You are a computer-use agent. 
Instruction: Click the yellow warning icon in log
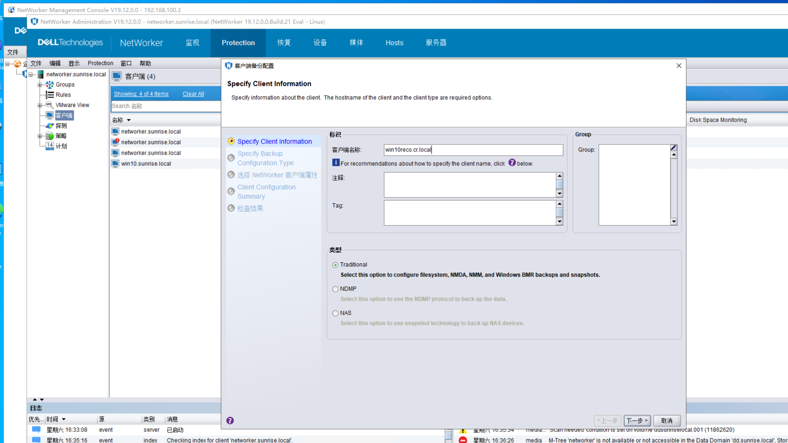[463, 430]
